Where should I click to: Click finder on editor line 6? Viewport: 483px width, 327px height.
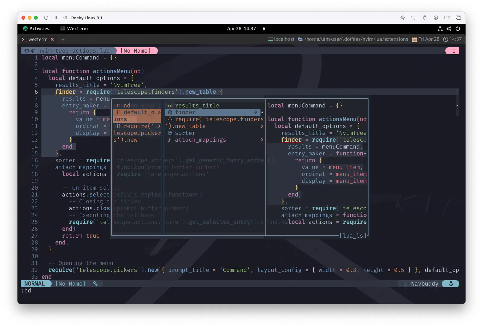pos(65,92)
